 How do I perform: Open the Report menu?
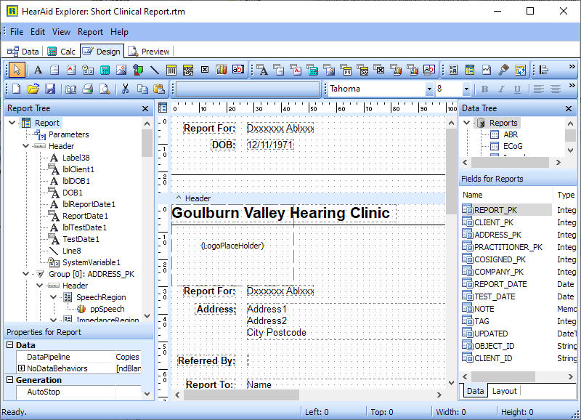[90, 32]
